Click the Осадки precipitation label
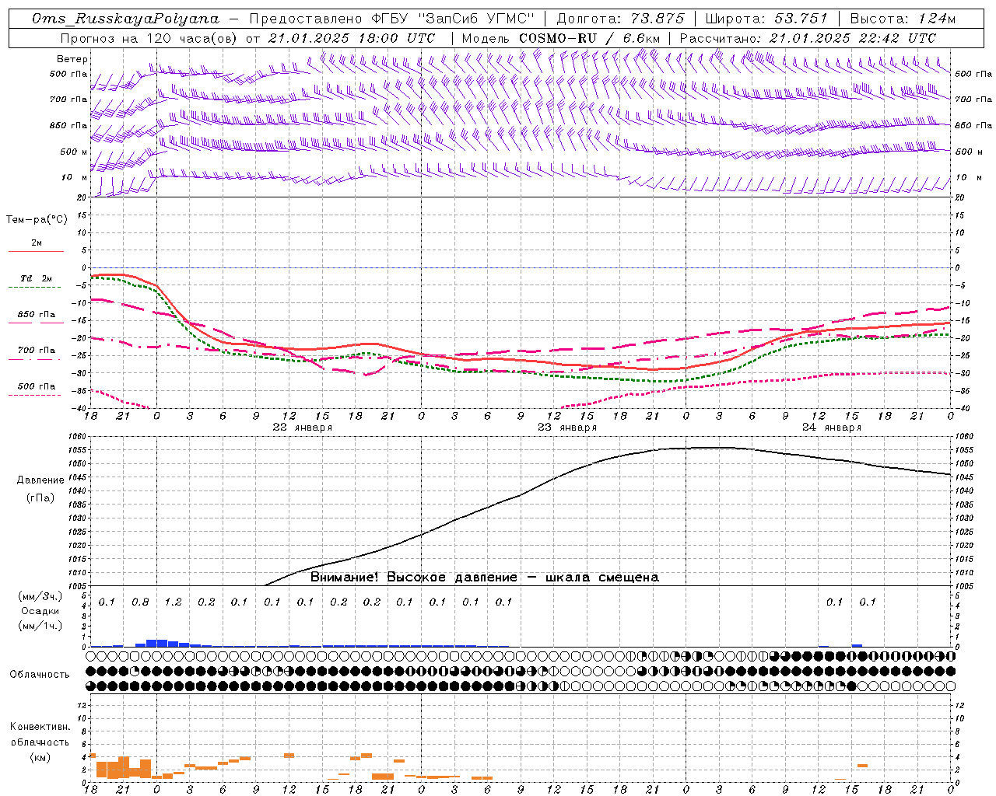996x796 pixels. 40,611
